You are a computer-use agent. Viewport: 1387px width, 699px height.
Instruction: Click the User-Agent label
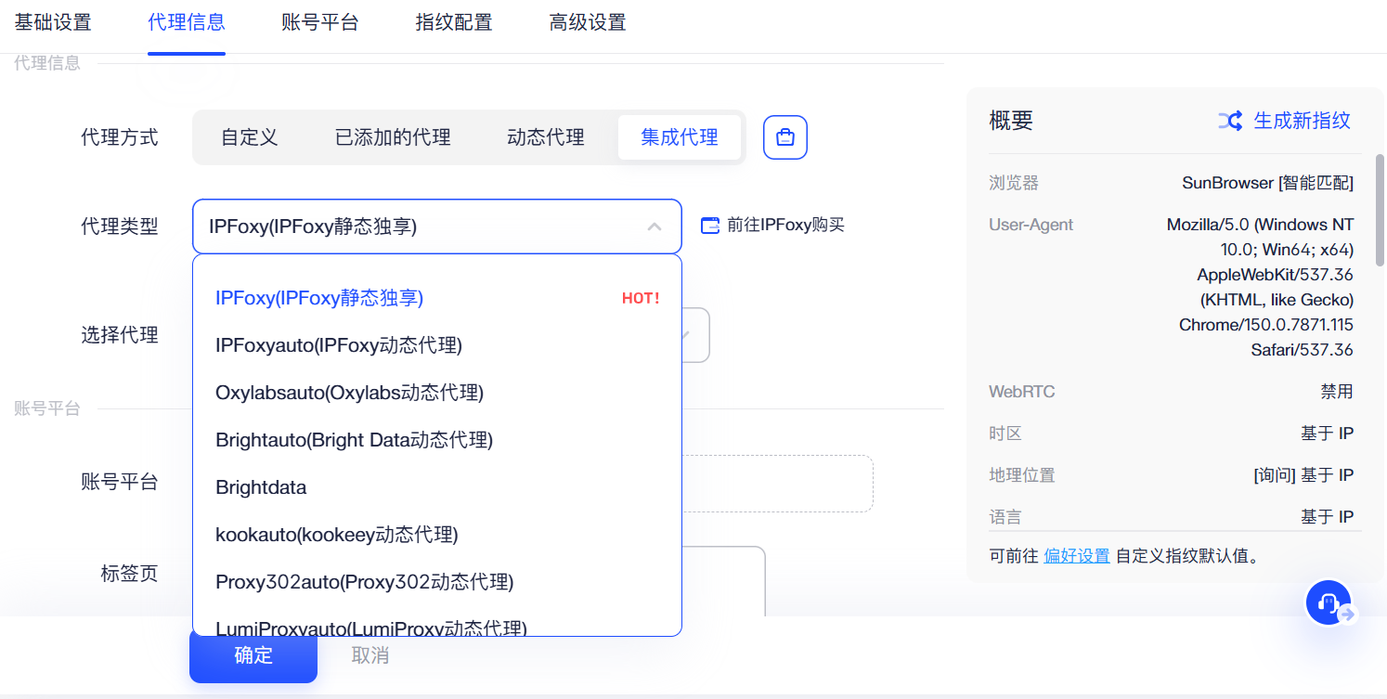click(x=1031, y=225)
